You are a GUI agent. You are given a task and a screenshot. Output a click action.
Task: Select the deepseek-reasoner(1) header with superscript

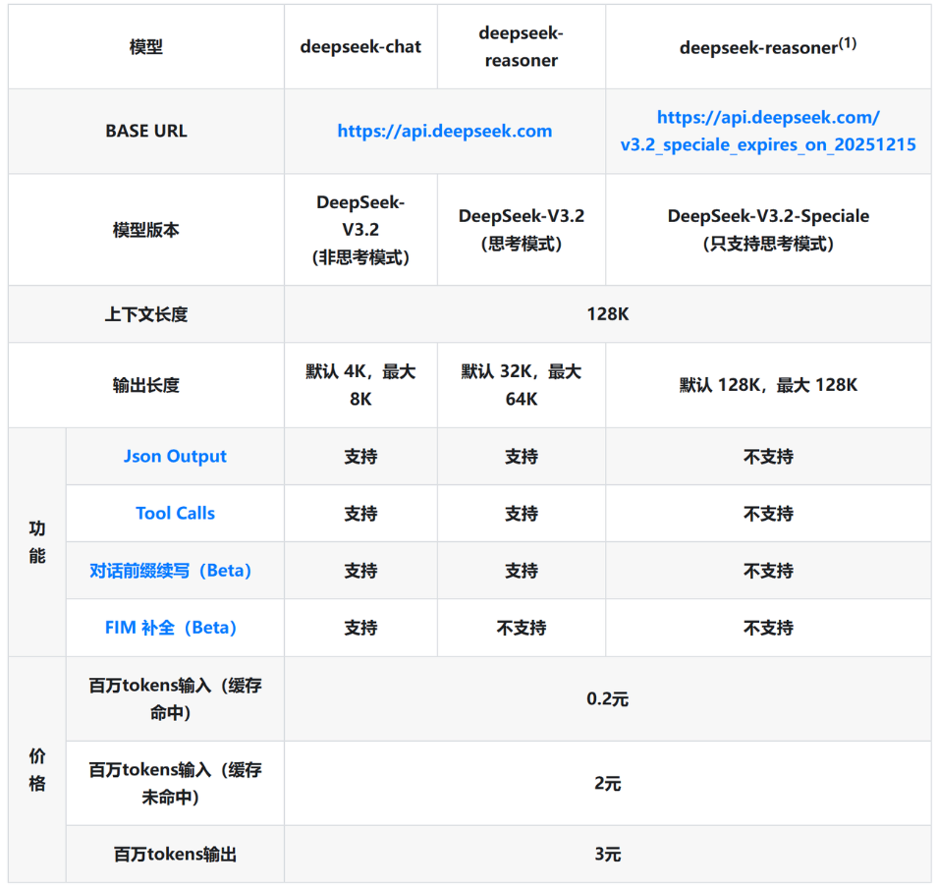(x=768, y=46)
